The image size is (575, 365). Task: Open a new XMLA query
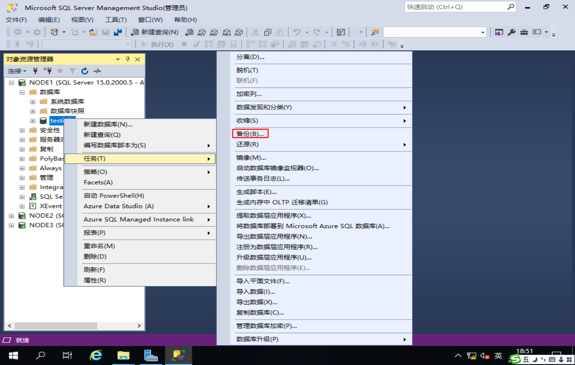click(227, 32)
